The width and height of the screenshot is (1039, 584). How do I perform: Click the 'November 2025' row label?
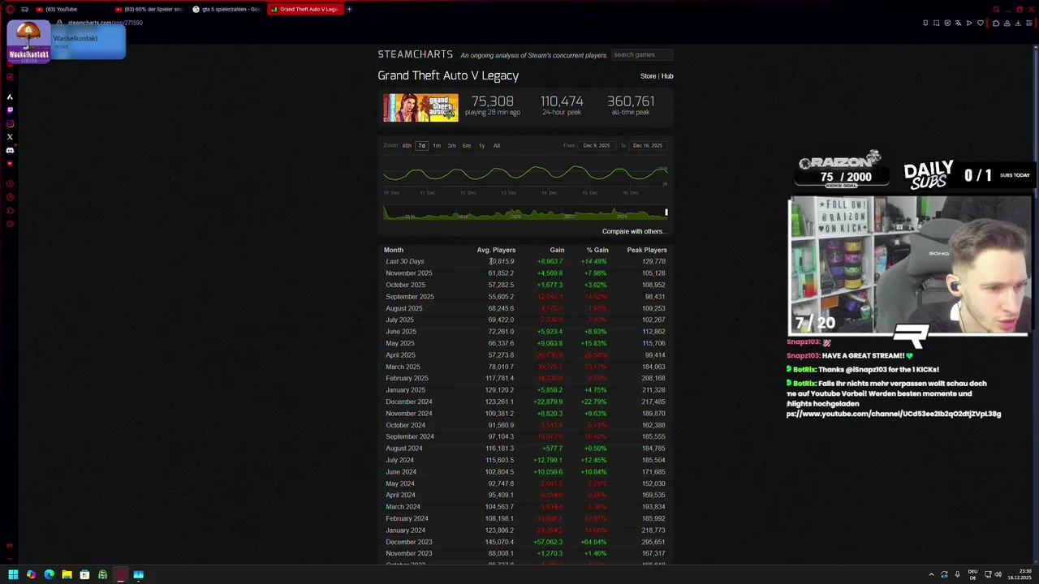click(409, 273)
